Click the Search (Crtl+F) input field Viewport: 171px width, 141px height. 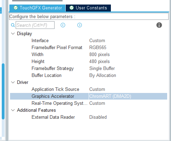click(x=35, y=25)
